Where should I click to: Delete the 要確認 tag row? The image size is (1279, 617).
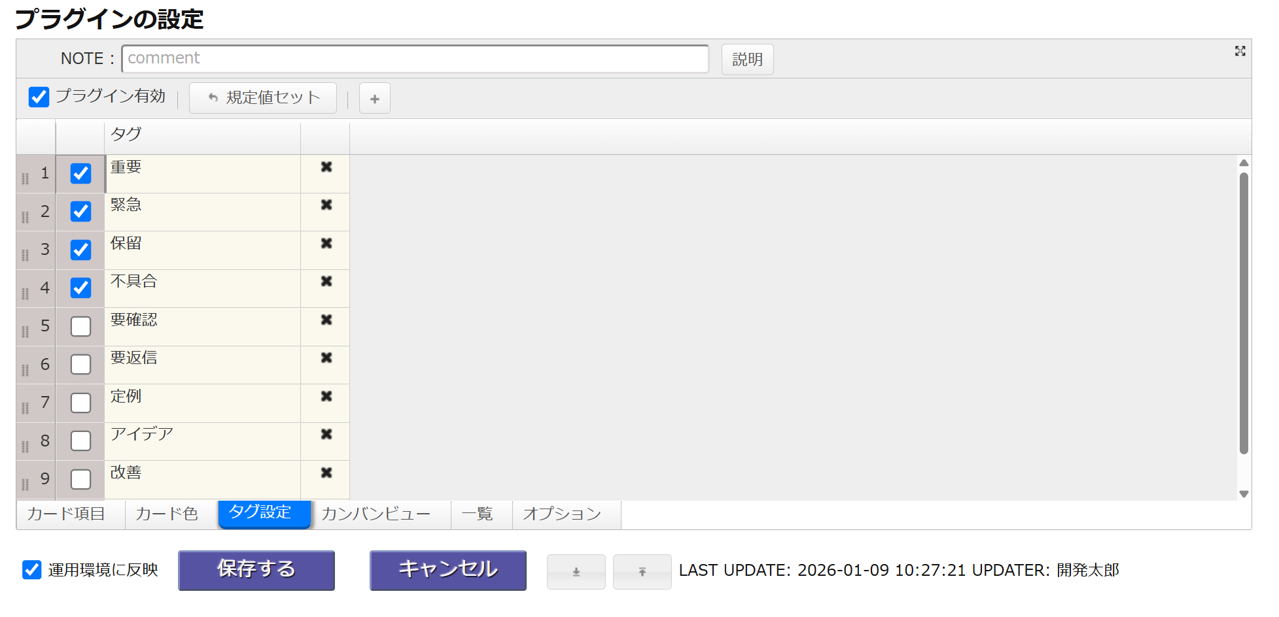point(326,320)
